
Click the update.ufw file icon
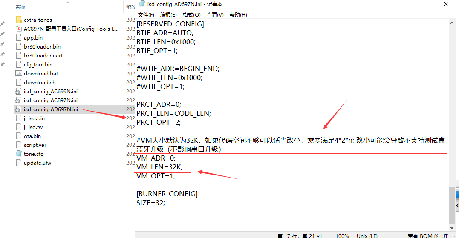[x=19, y=163]
